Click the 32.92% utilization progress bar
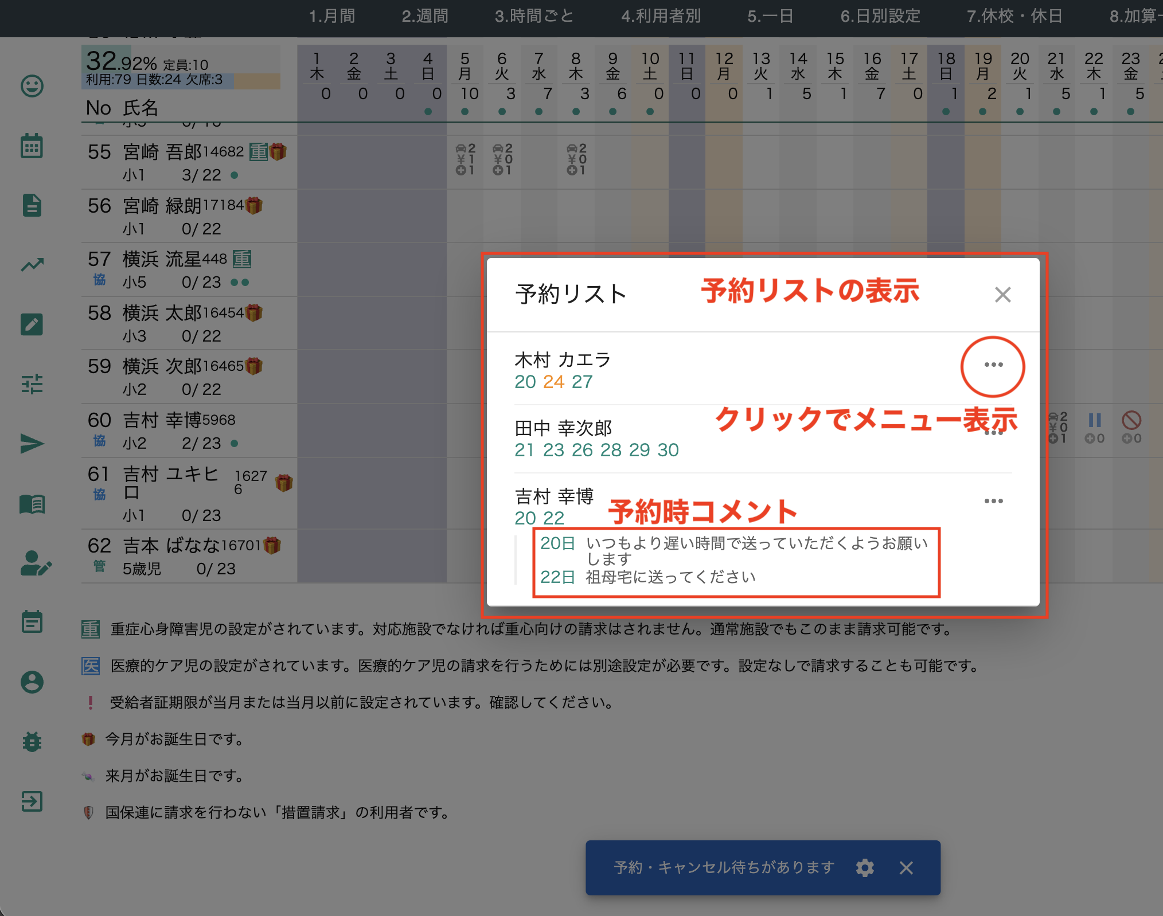Viewport: 1163px width, 916px height. [x=181, y=68]
